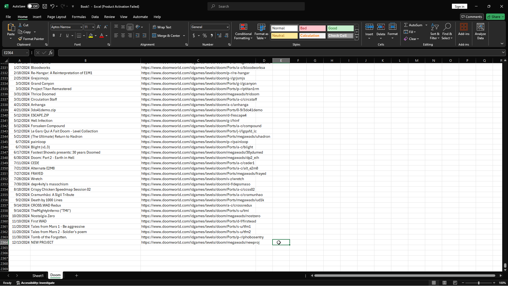Viewport: 508px width, 286px height.
Task: Open the File menu
Action: (x=8, y=17)
